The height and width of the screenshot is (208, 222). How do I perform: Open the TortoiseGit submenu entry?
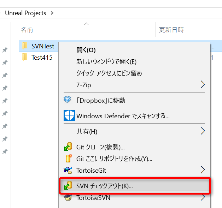pyautogui.click(x=134, y=170)
